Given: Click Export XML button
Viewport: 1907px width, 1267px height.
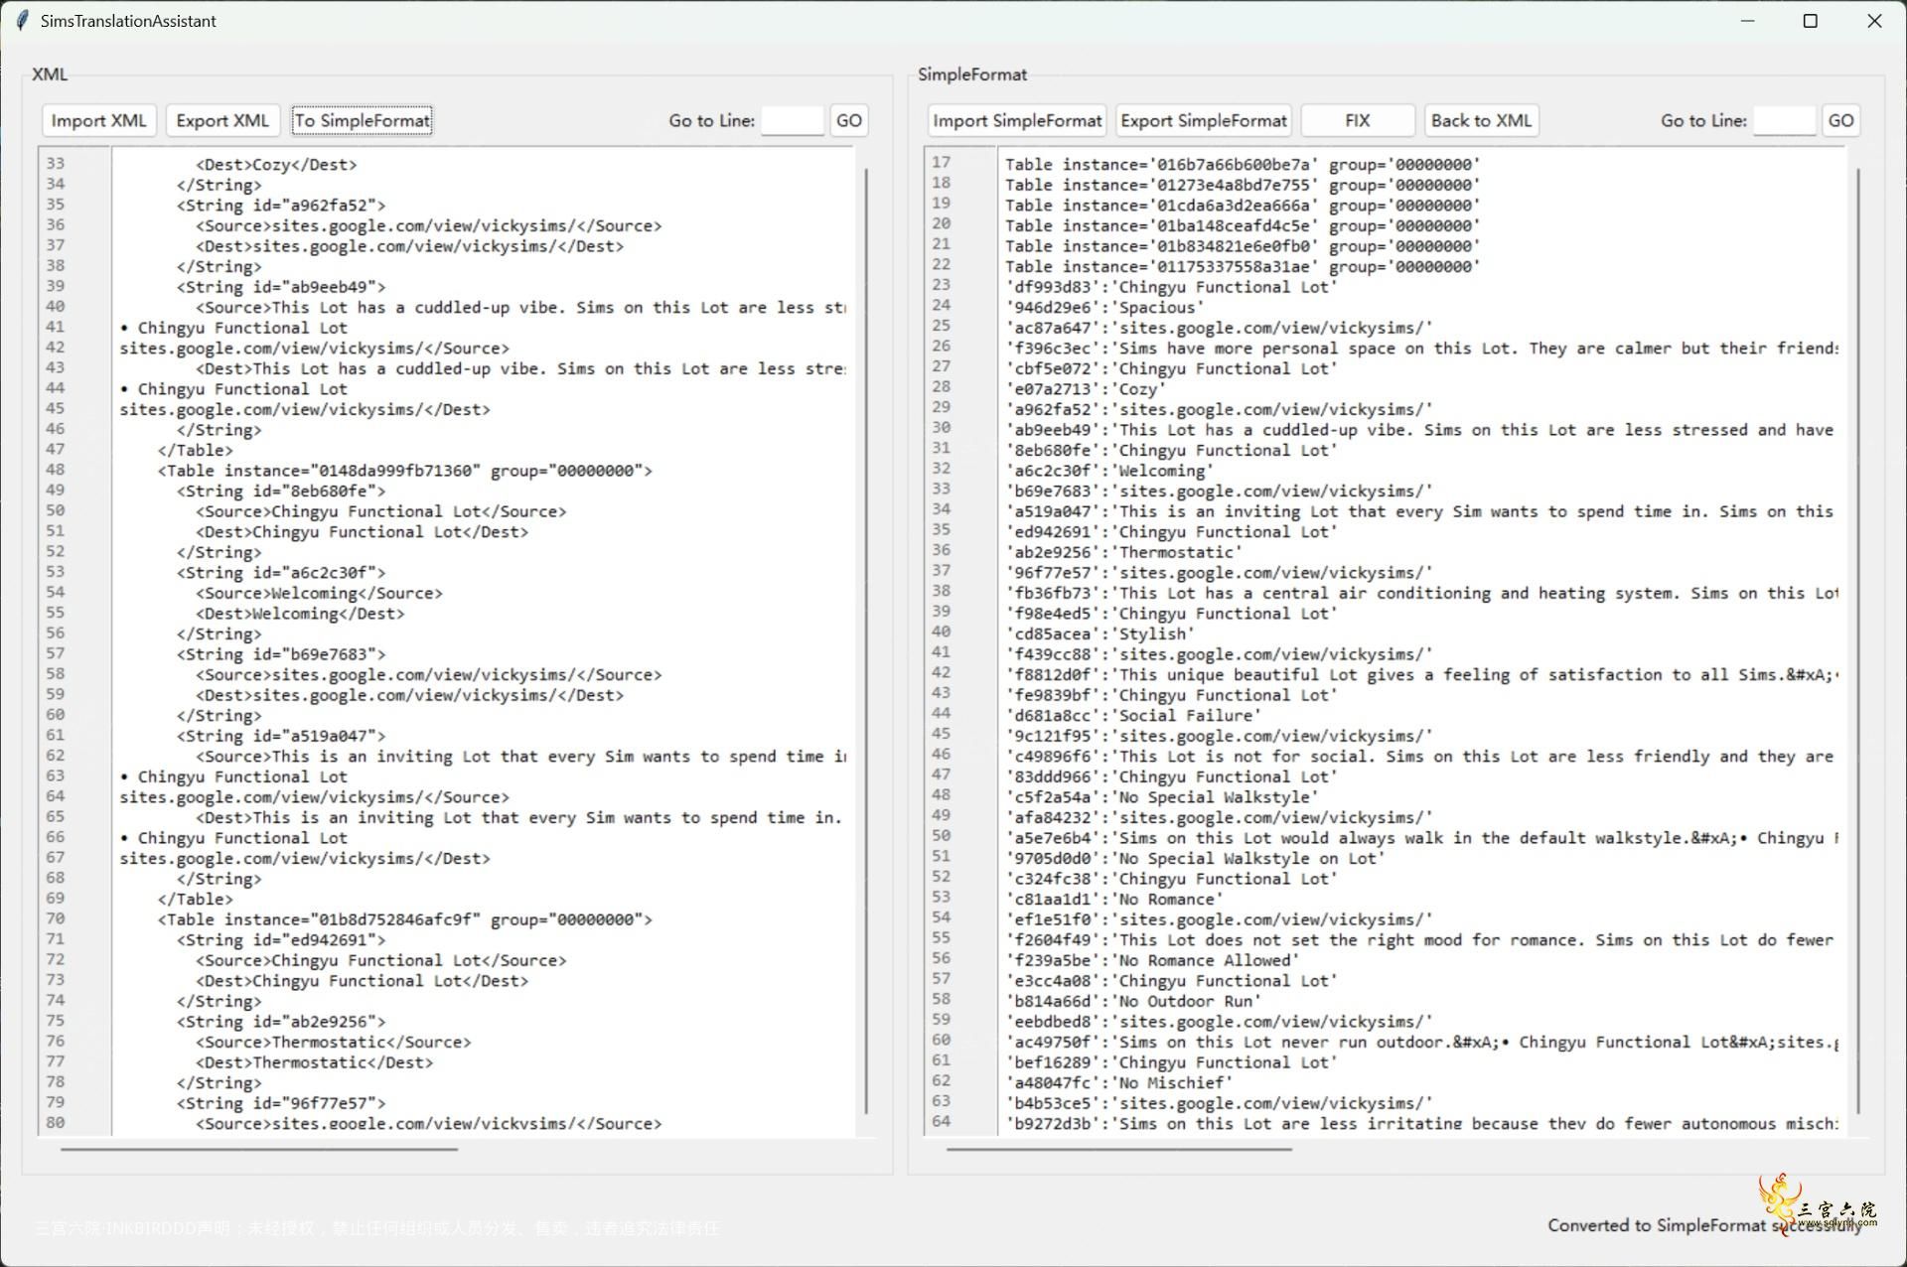Looking at the screenshot, I should point(222,120).
